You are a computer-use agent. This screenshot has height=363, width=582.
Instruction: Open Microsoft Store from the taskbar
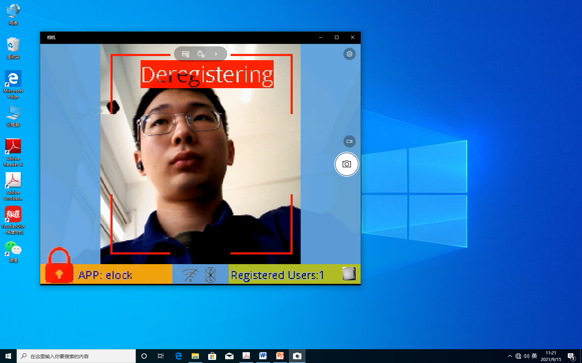click(212, 356)
